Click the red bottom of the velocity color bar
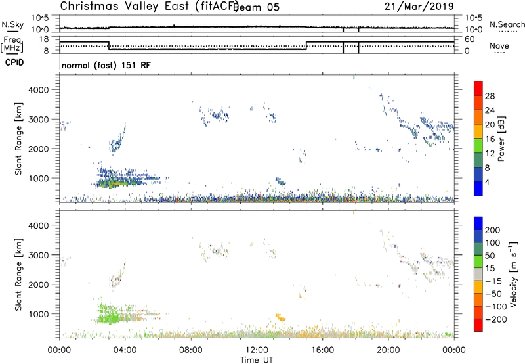The image size is (525, 364). point(478,325)
